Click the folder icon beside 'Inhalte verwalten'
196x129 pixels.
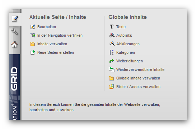(33, 44)
